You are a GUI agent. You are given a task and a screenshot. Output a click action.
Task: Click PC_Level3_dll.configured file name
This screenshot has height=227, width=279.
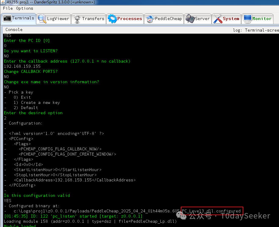[x=211, y=211]
